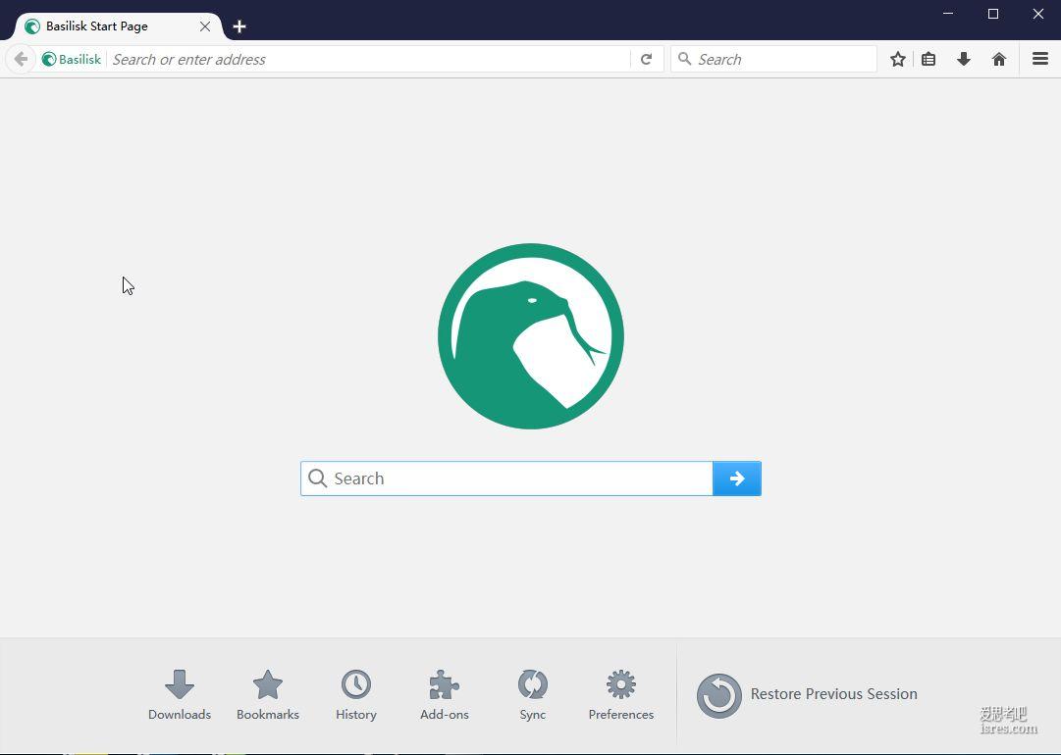Minimize the browser window

[948, 14]
